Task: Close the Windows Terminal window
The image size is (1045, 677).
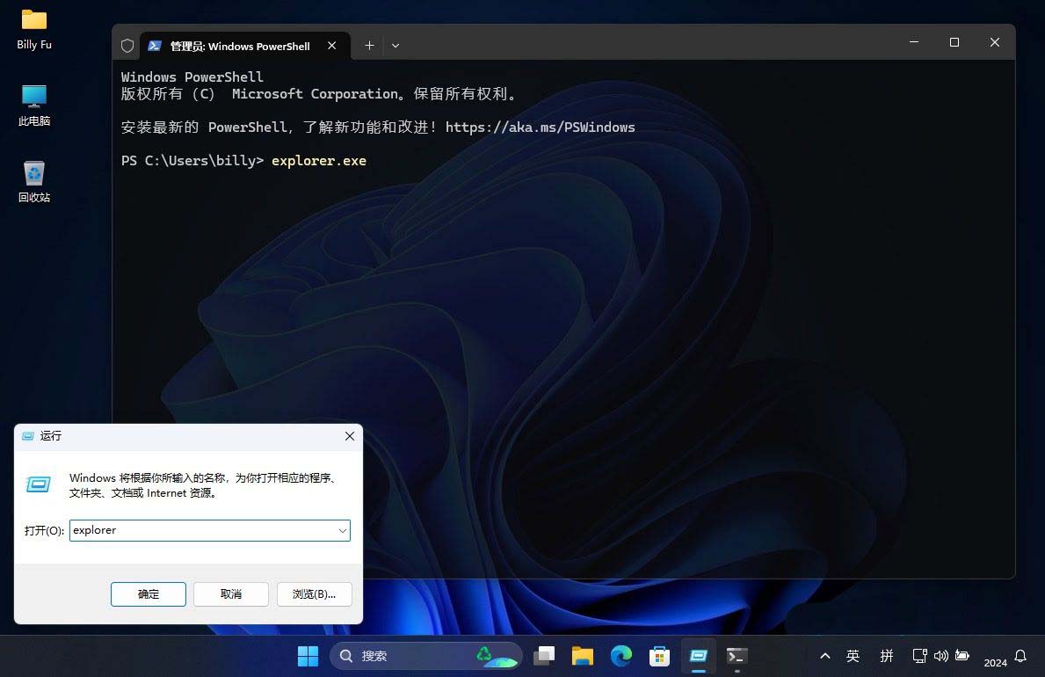Action: pos(994,42)
